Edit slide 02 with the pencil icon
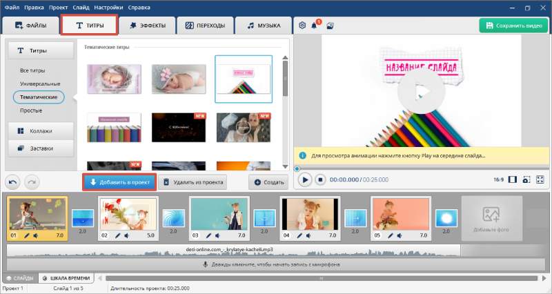Viewport: 552px width, 294px height. click(x=117, y=235)
